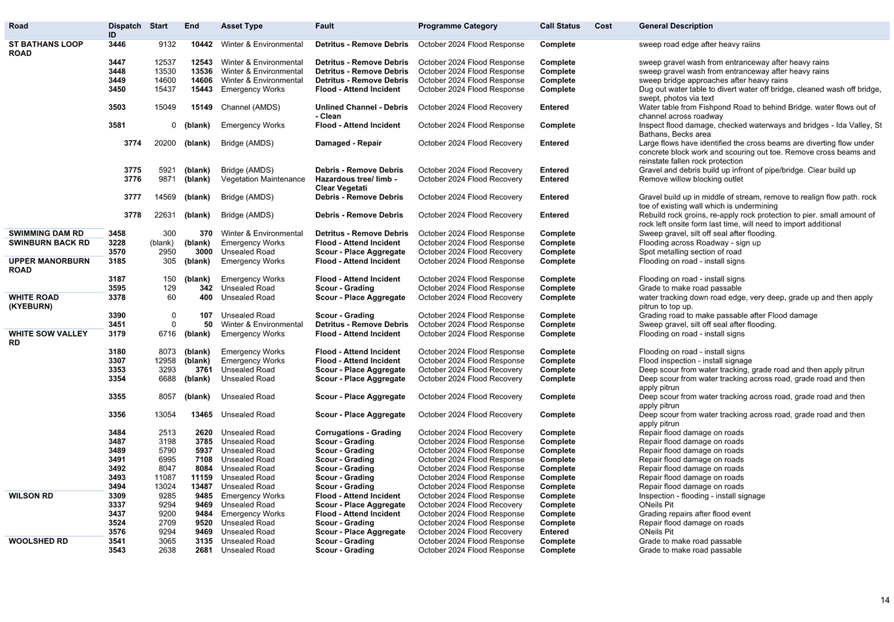This screenshot has width=894, height=622.
Task: Select the ST BATHANS LOOP ROAD label
Action: pos(46,48)
